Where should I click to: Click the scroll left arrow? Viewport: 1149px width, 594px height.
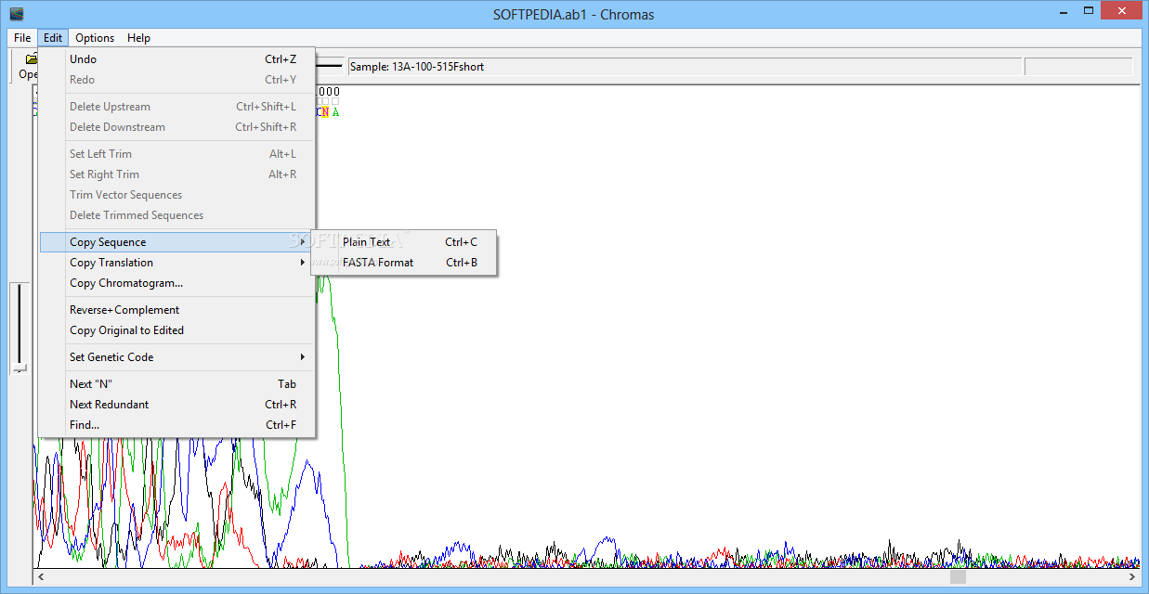tap(40, 577)
